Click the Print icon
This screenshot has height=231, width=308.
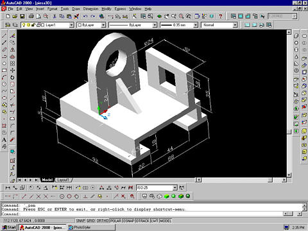[x=31, y=16]
